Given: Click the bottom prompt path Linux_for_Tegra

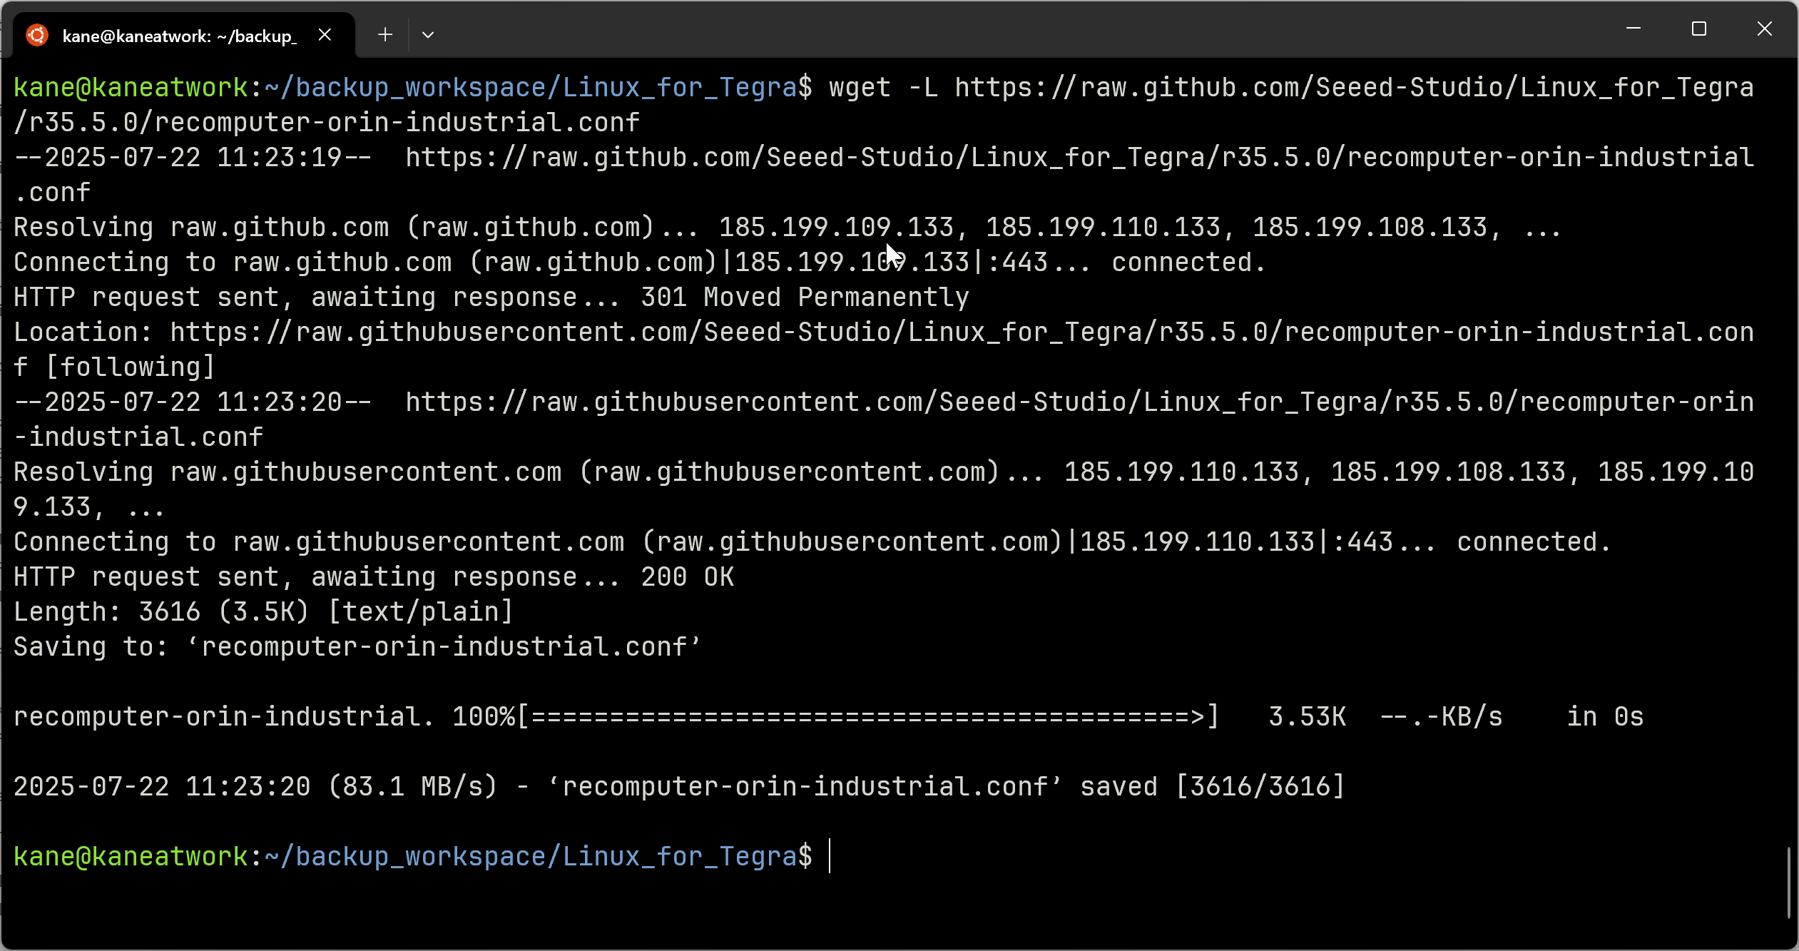Looking at the screenshot, I should 680,857.
